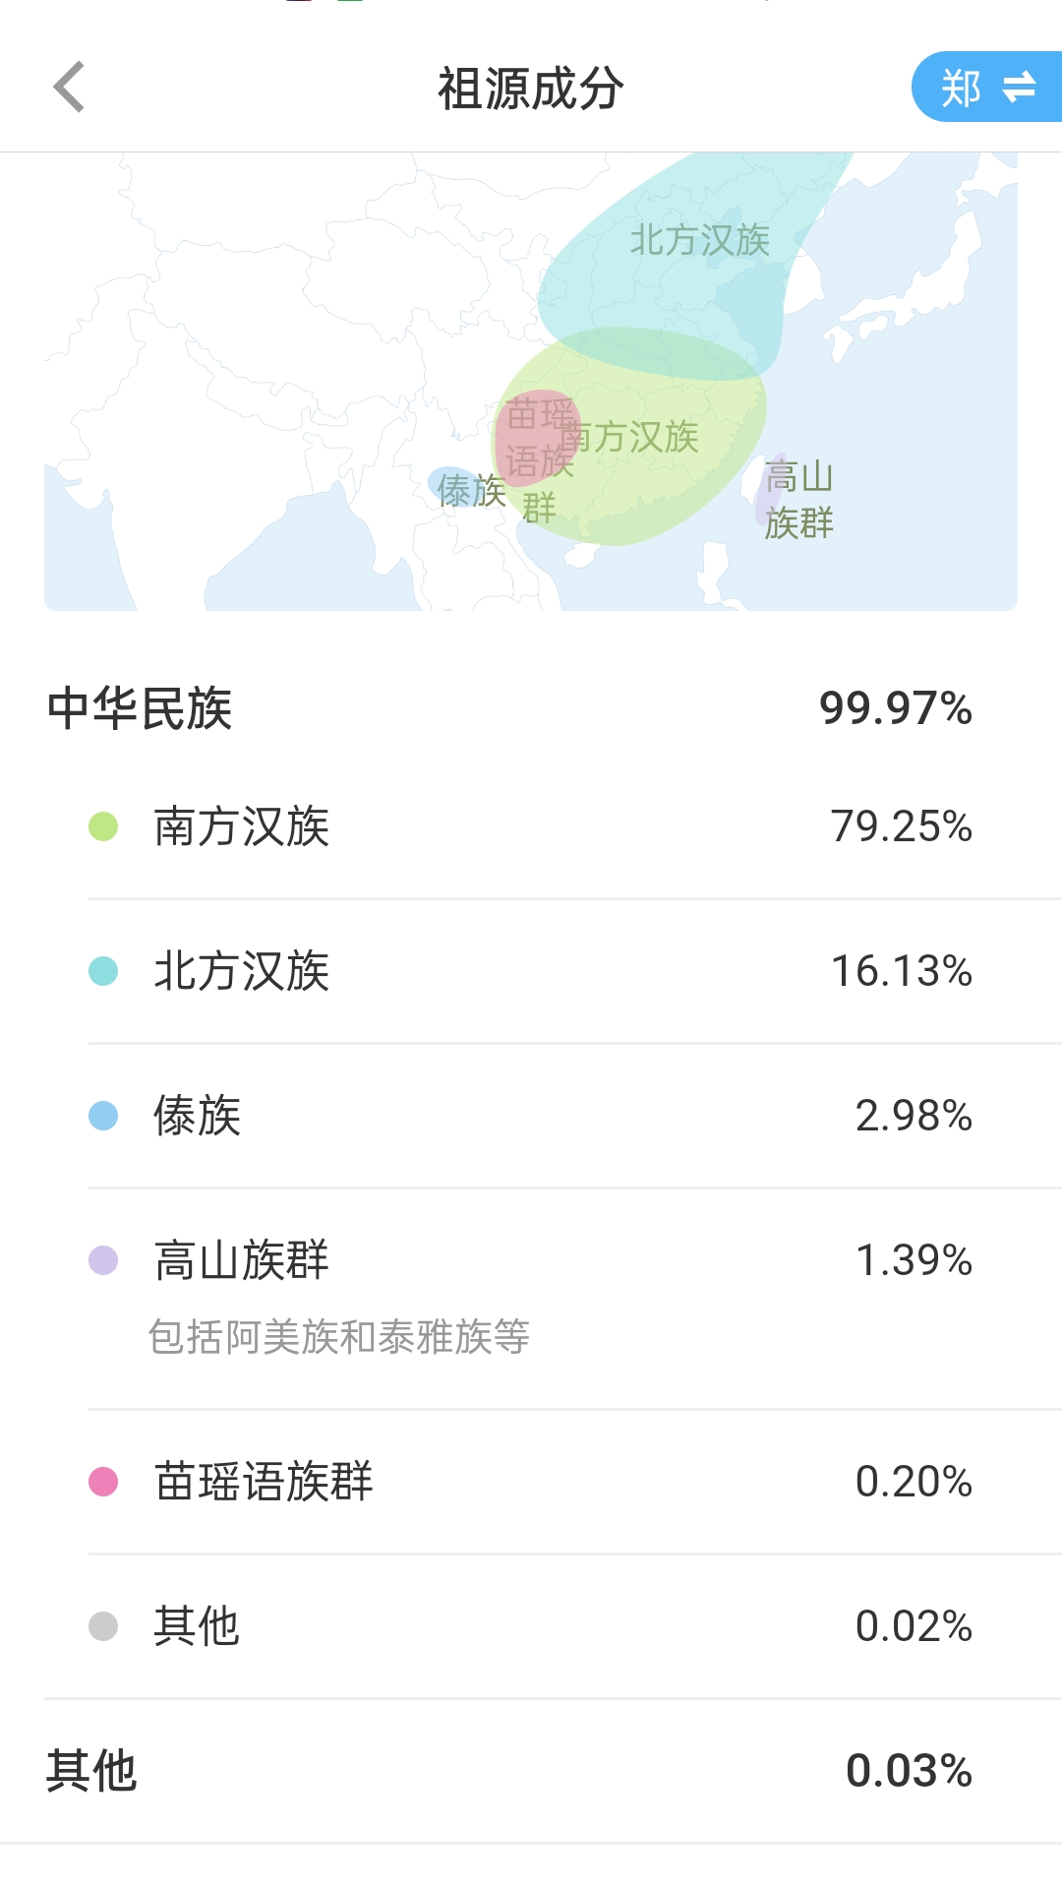Tap the 傣族 label on the map

(x=469, y=489)
